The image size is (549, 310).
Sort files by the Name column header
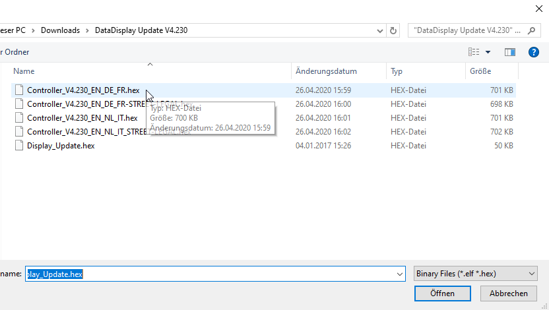click(x=24, y=71)
